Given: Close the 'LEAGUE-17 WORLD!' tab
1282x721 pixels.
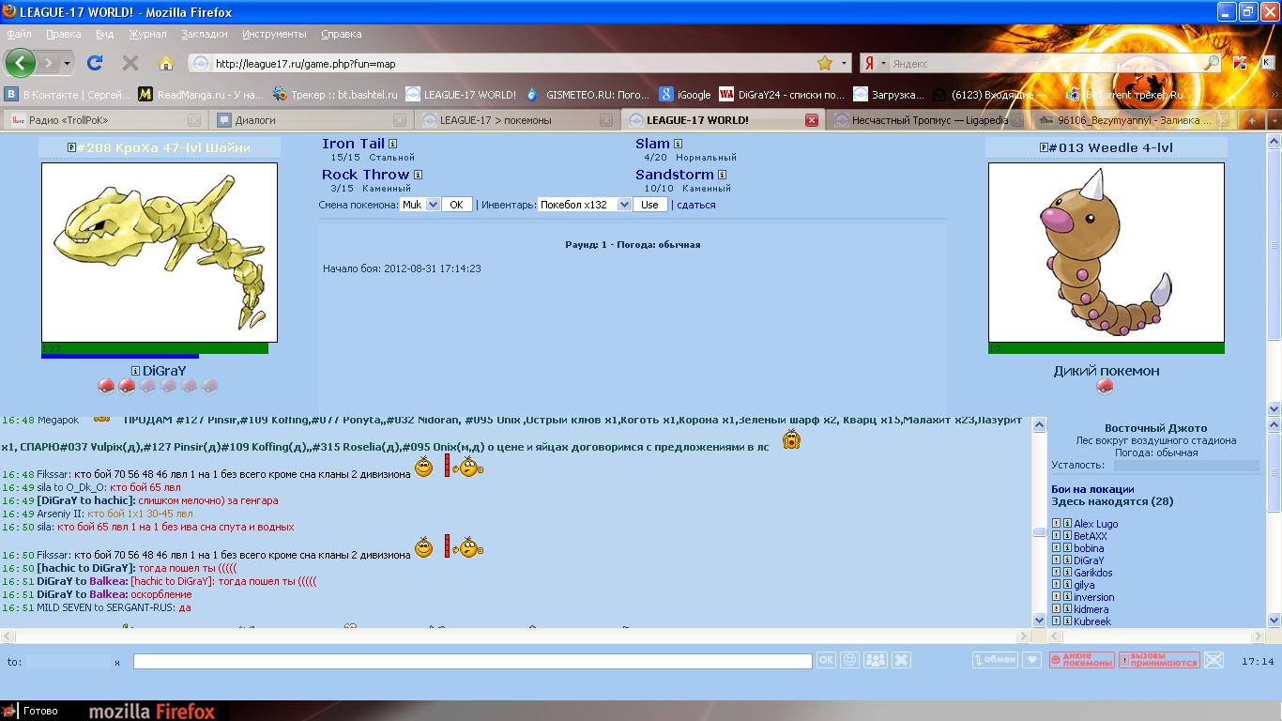Looking at the screenshot, I should (812, 120).
